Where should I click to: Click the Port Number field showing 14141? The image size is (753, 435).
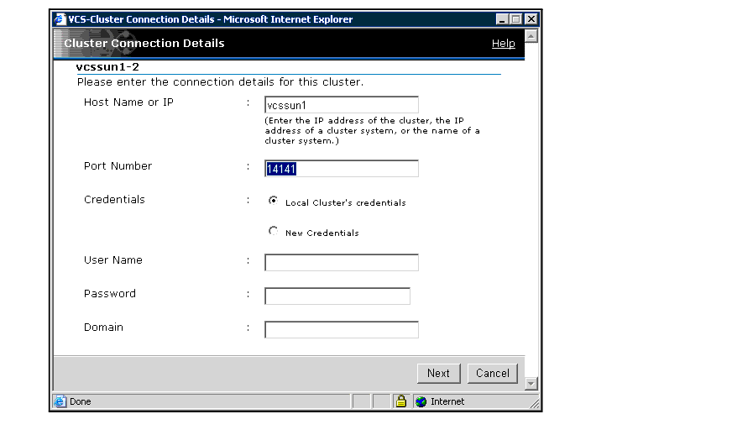341,169
